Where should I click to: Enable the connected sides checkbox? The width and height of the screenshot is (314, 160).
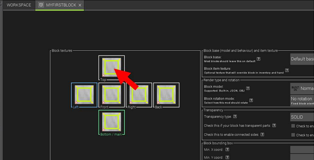[x=293, y=135]
